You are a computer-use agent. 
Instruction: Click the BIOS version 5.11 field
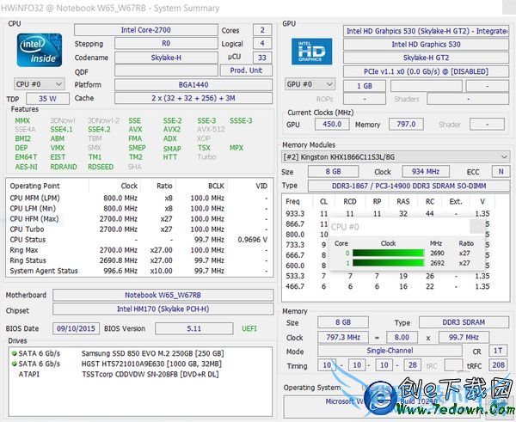coord(193,328)
